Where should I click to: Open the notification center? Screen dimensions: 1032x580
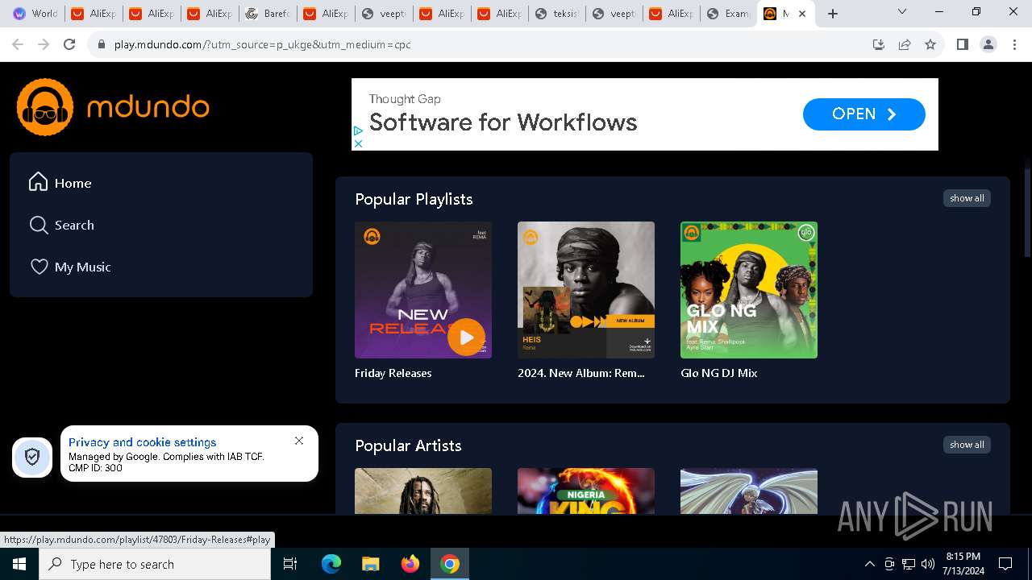click(x=1005, y=564)
